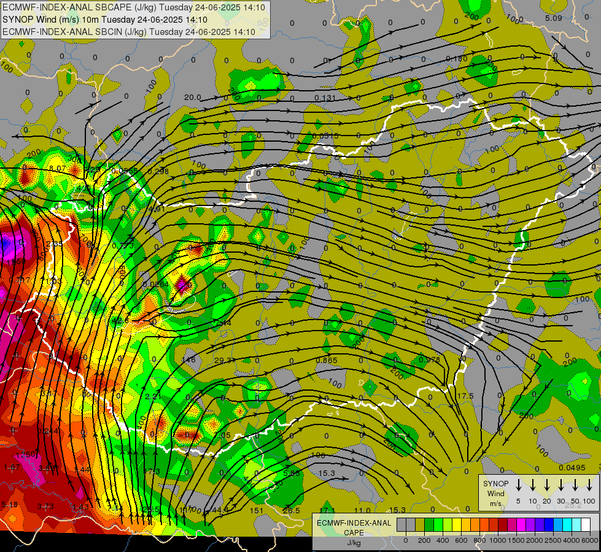The width and height of the screenshot is (601, 552).
Task: Pick the pure yellow swatch in the CAPE scale
Action: click(457, 524)
